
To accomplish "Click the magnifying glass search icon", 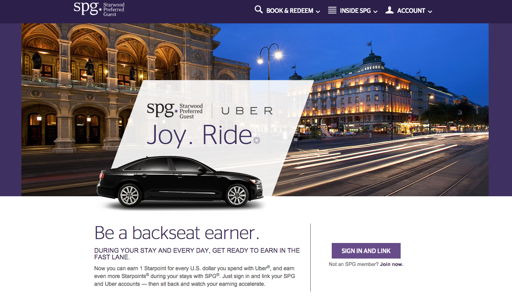I will [259, 9].
